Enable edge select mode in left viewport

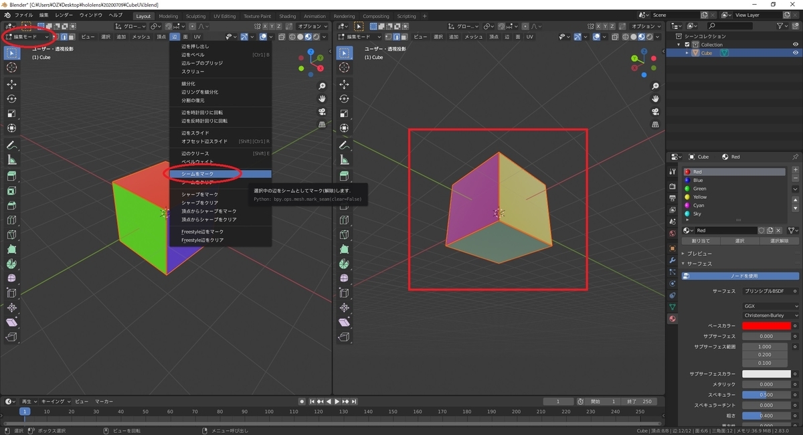(64, 37)
